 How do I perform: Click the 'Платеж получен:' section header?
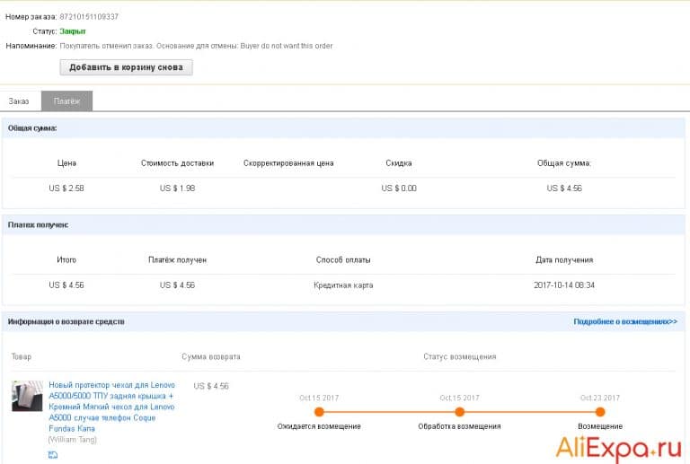click(x=38, y=225)
